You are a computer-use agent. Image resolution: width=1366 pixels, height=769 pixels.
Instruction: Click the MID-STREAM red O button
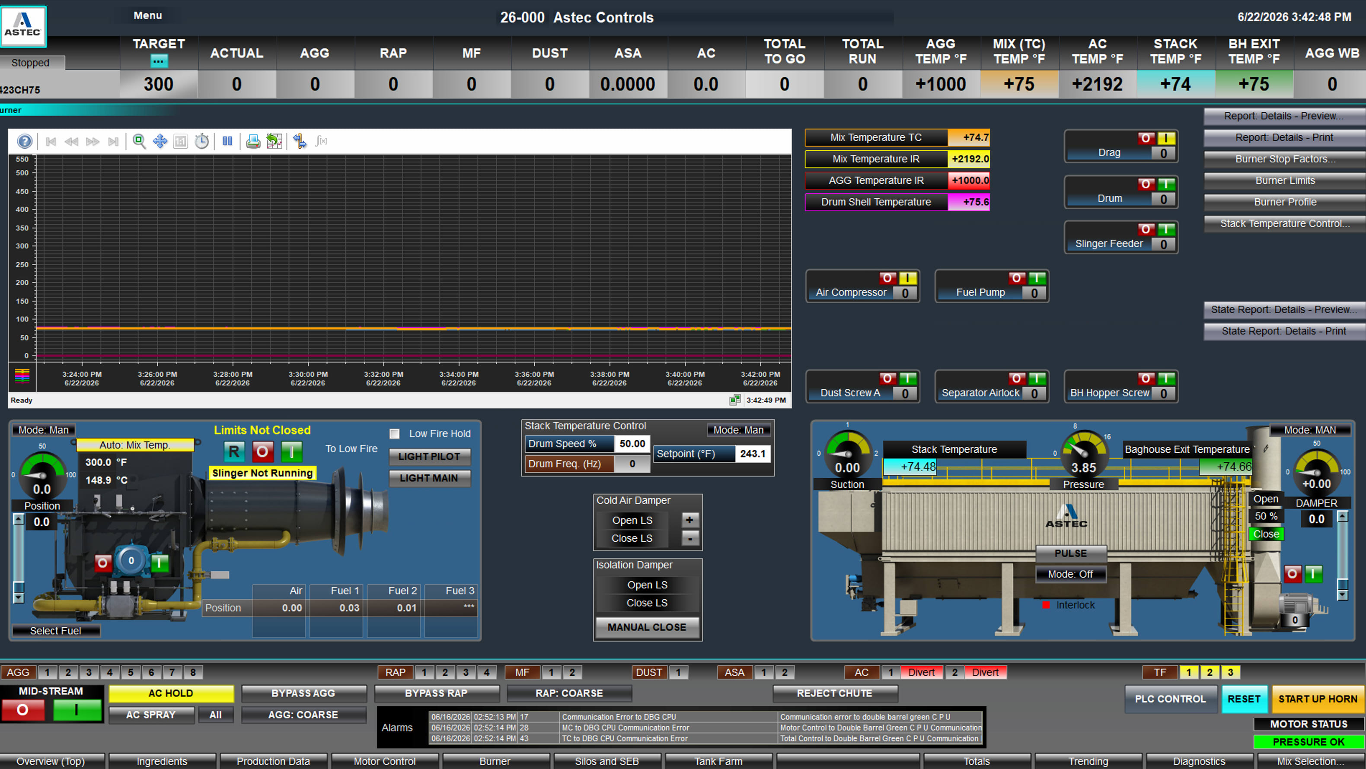click(23, 710)
